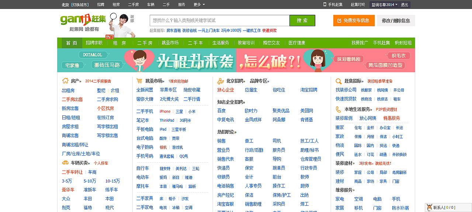Click the 2014二手房报告 red link
Image resolution: width=472 pixels, height=212 pixels.
click(x=98, y=81)
